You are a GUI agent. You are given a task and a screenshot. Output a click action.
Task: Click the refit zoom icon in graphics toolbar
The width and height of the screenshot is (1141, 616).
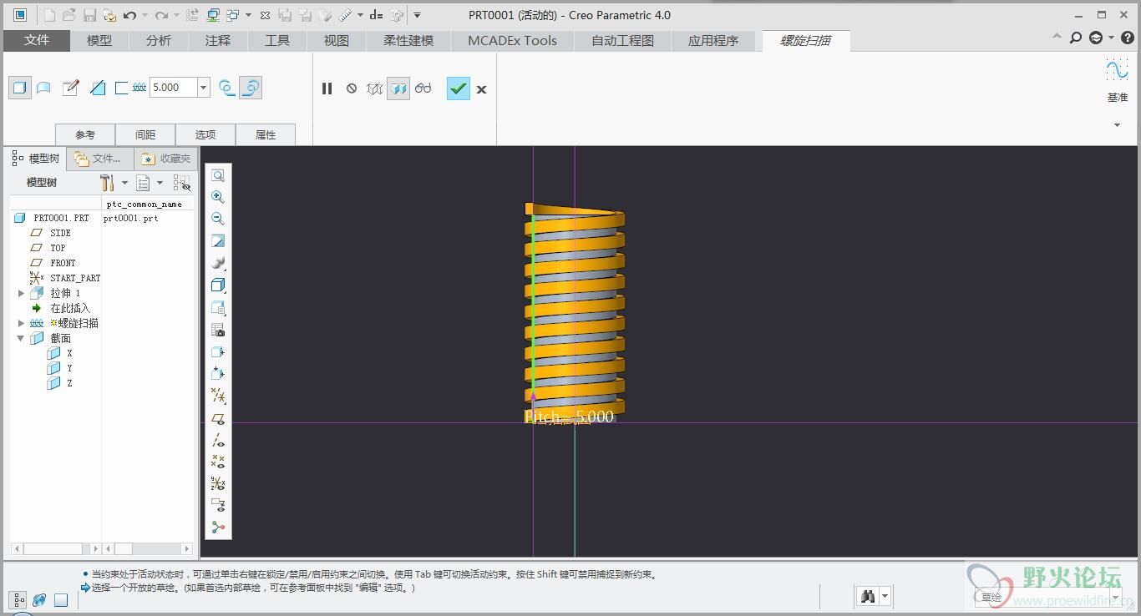(x=218, y=175)
